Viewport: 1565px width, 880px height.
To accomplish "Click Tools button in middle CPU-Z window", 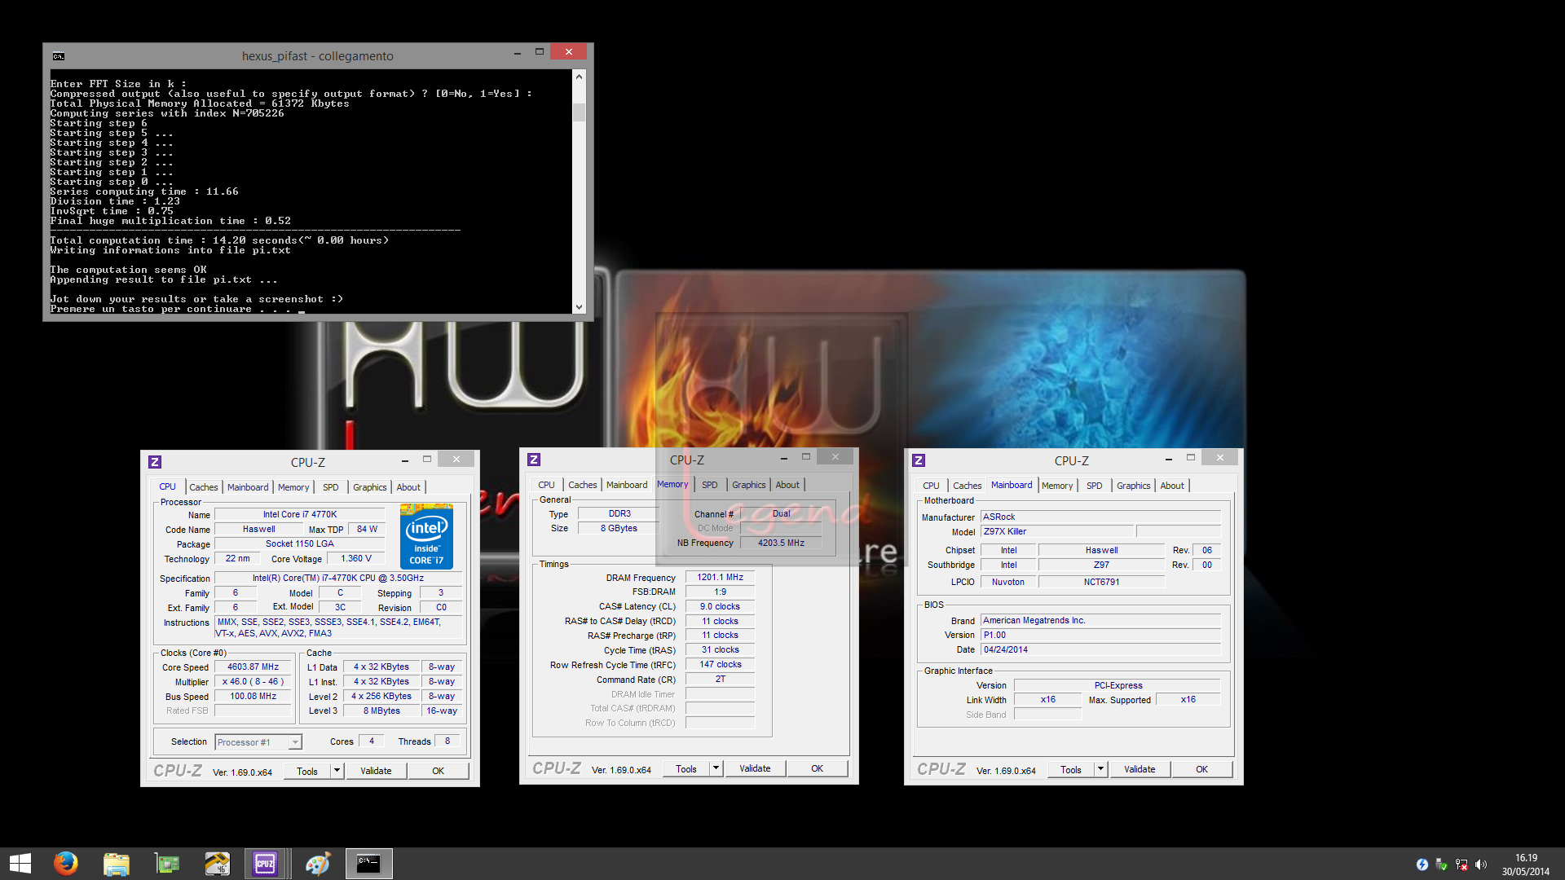I will pos(686,768).
